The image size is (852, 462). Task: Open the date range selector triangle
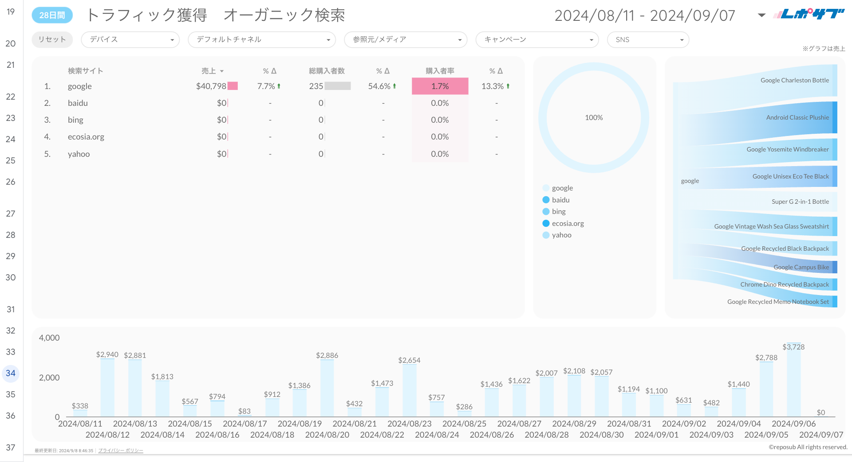(x=761, y=15)
